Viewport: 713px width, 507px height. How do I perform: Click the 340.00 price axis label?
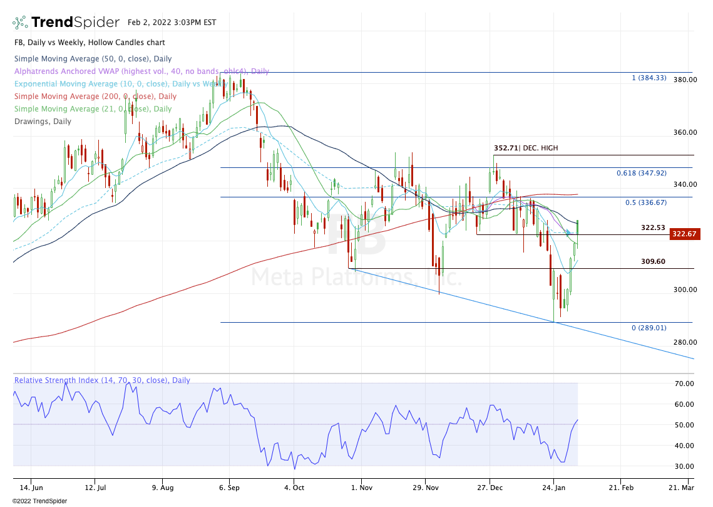685,184
